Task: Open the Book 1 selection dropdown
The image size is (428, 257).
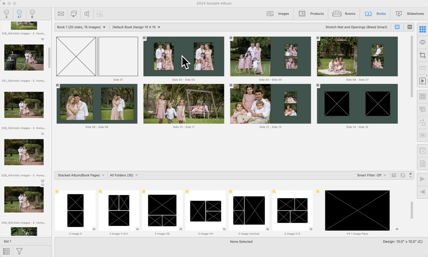Action: coord(81,27)
